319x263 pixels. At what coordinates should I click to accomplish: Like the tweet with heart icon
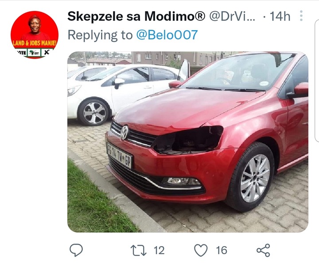[201, 250]
